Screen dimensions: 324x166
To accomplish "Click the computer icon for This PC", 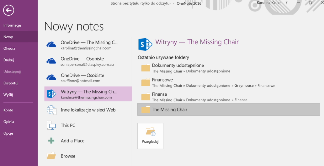I will 51,125.
